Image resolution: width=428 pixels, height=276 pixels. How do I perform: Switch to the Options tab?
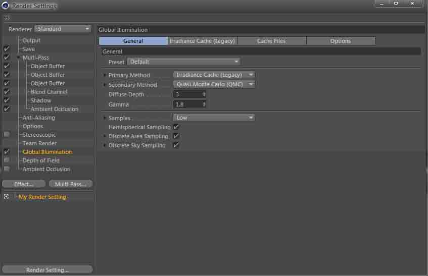341,41
